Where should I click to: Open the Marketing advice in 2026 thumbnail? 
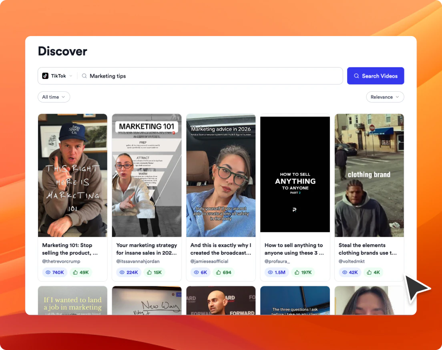click(x=221, y=175)
